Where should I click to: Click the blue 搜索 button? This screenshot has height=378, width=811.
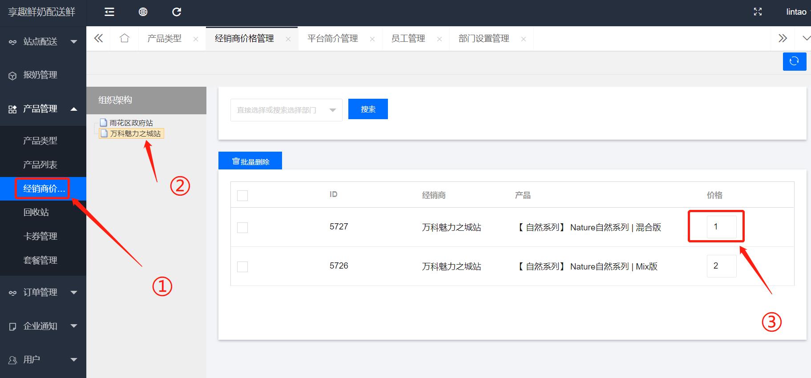tap(368, 109)
